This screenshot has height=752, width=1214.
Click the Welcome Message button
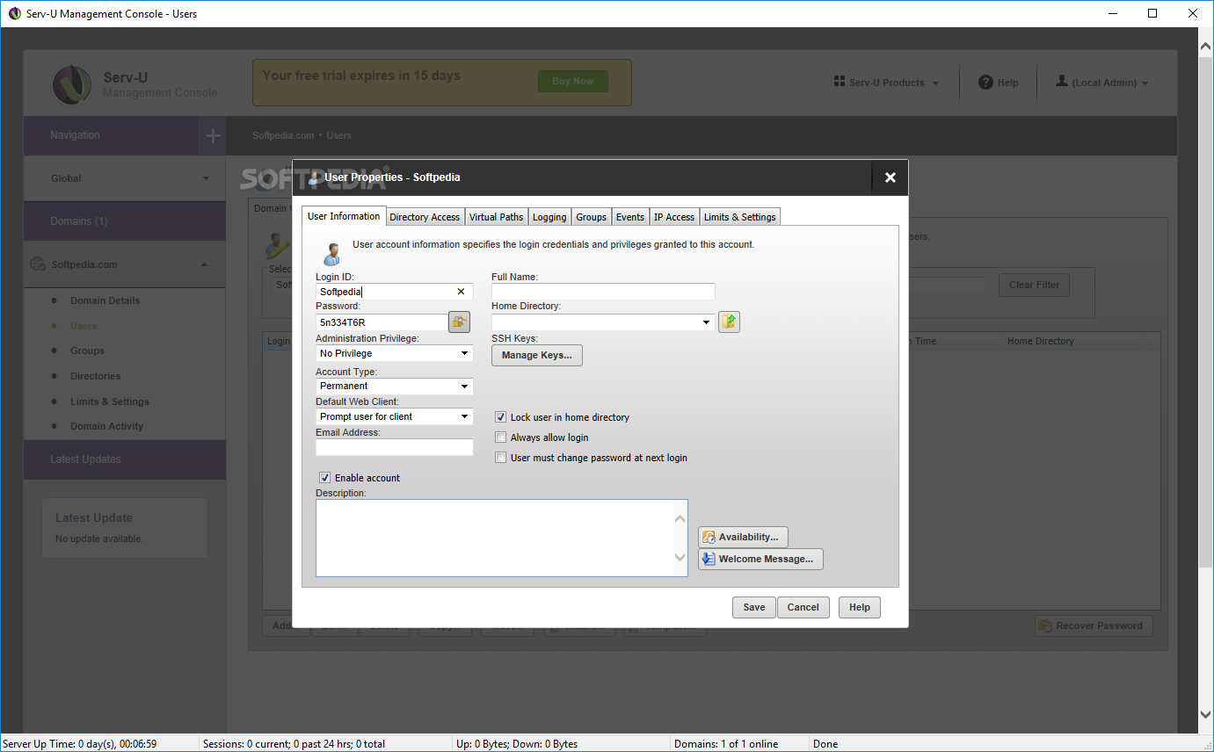click(x=760, y=559)
